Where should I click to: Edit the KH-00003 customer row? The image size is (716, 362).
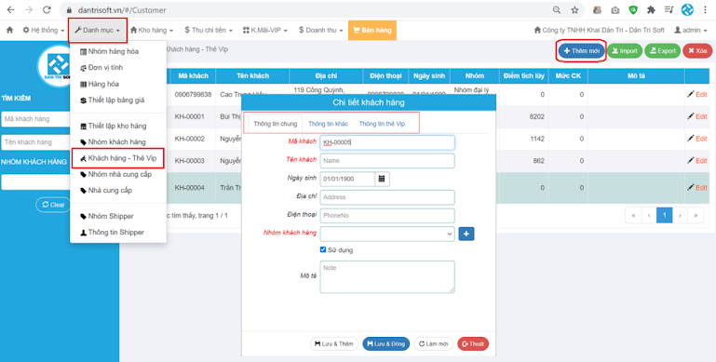click(696, 160)
